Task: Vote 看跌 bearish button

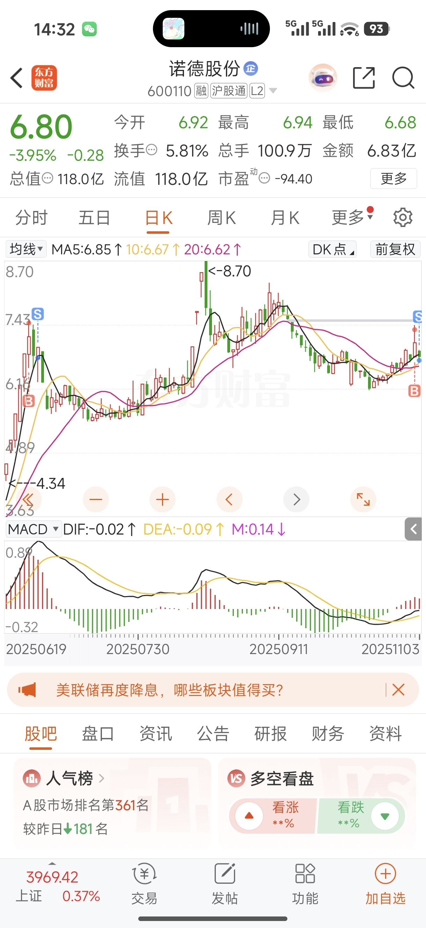Action: pyautogui.click(x=361, y=815)
